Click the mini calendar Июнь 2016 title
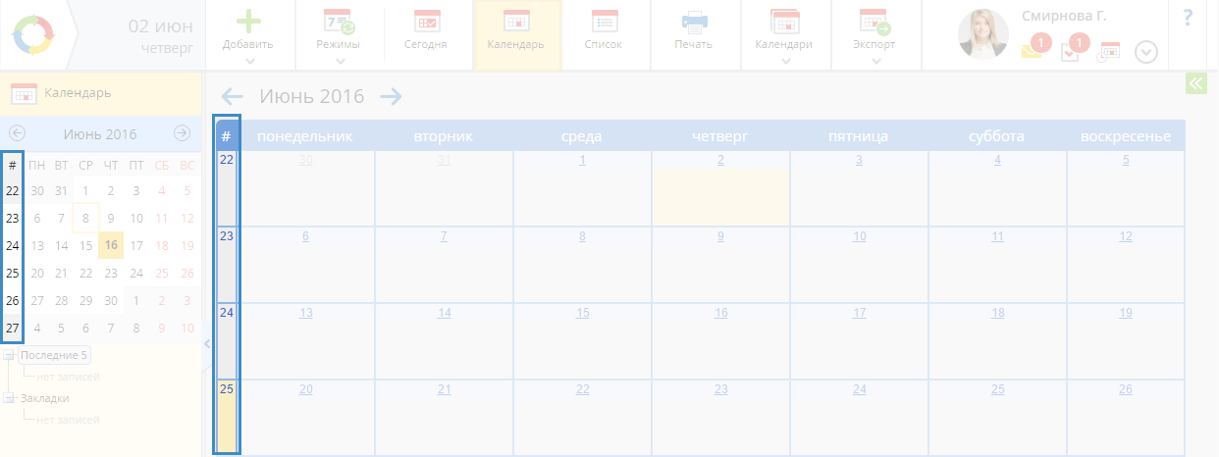Image resolution: width=1219 pixels, height=457 pixels. [x=100, y=134]
